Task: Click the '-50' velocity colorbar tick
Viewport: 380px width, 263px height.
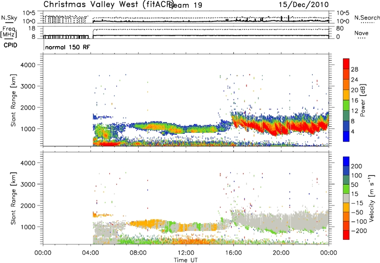Action: tap(357, 212)
